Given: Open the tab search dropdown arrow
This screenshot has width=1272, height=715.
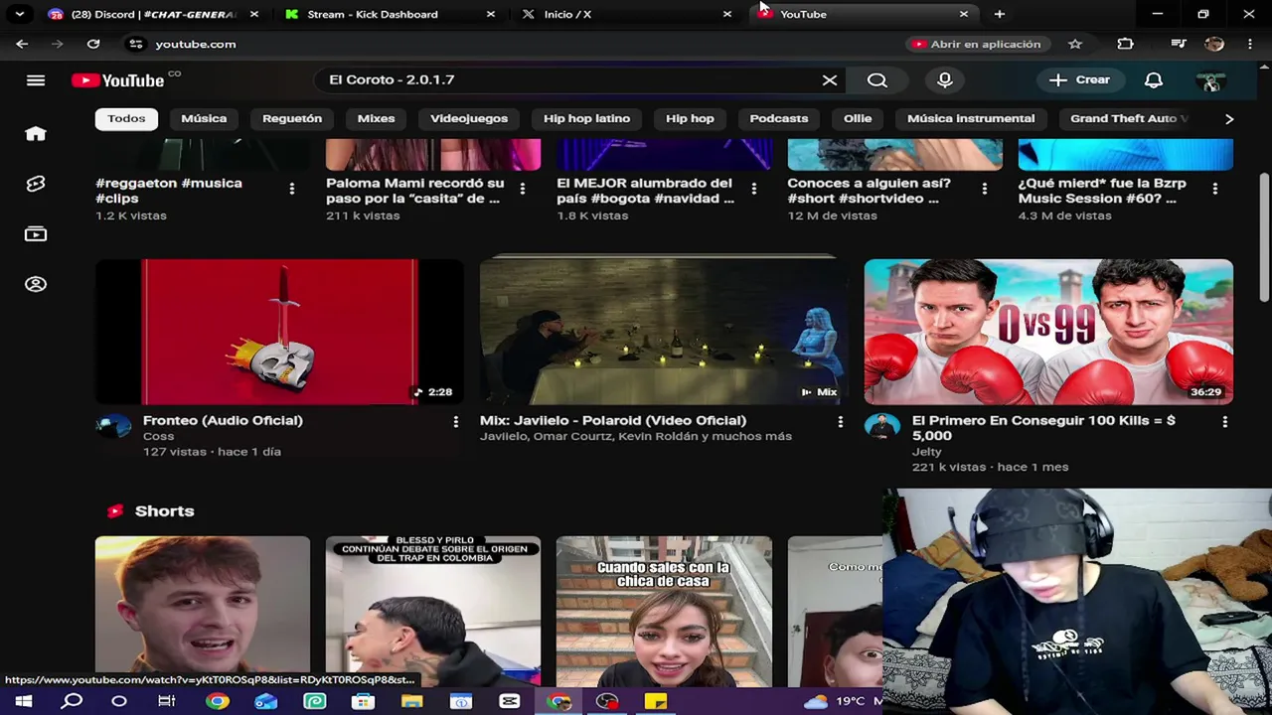Looking at the screenshot, I should coord(19,14).
